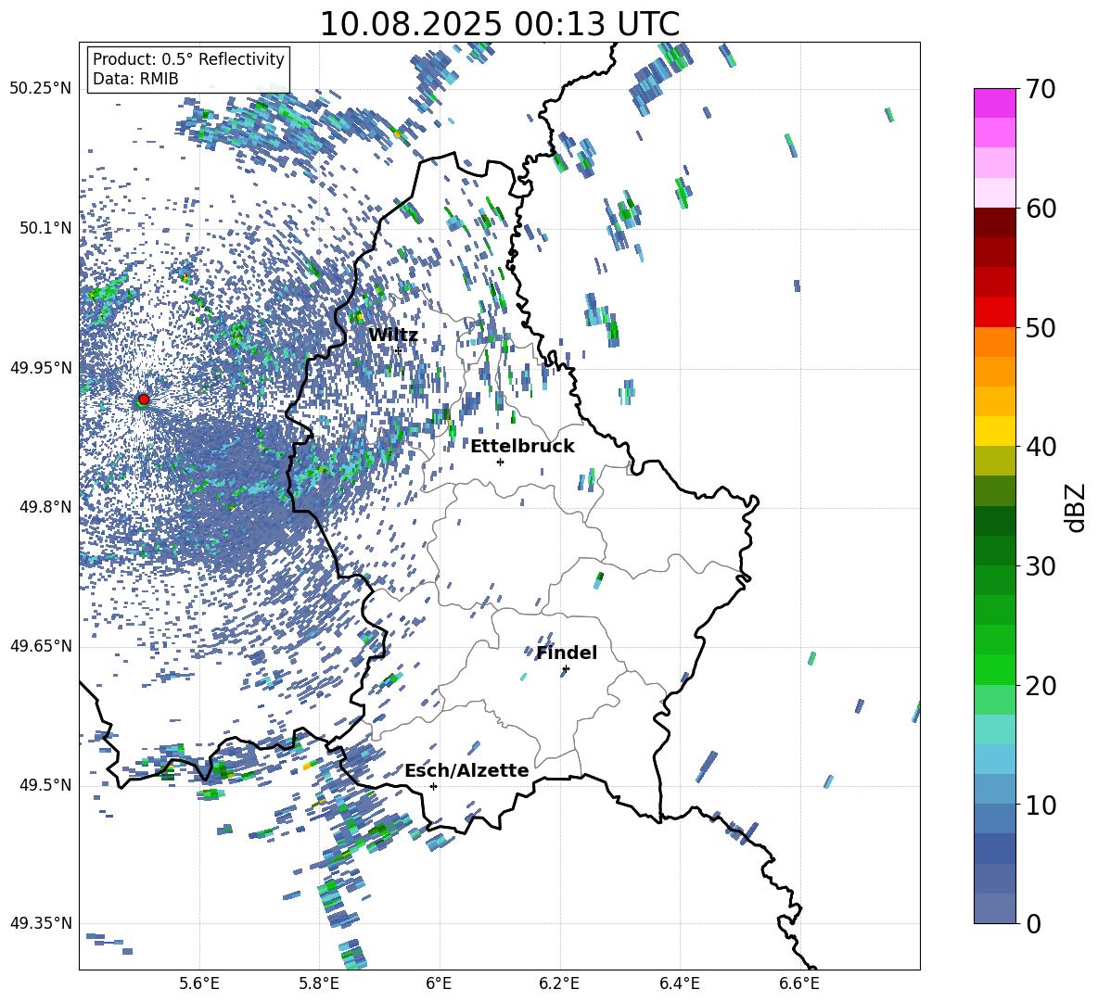Click the 60 colorbar tick label
The image size is (1098, 1002).
pos(1041,209)
